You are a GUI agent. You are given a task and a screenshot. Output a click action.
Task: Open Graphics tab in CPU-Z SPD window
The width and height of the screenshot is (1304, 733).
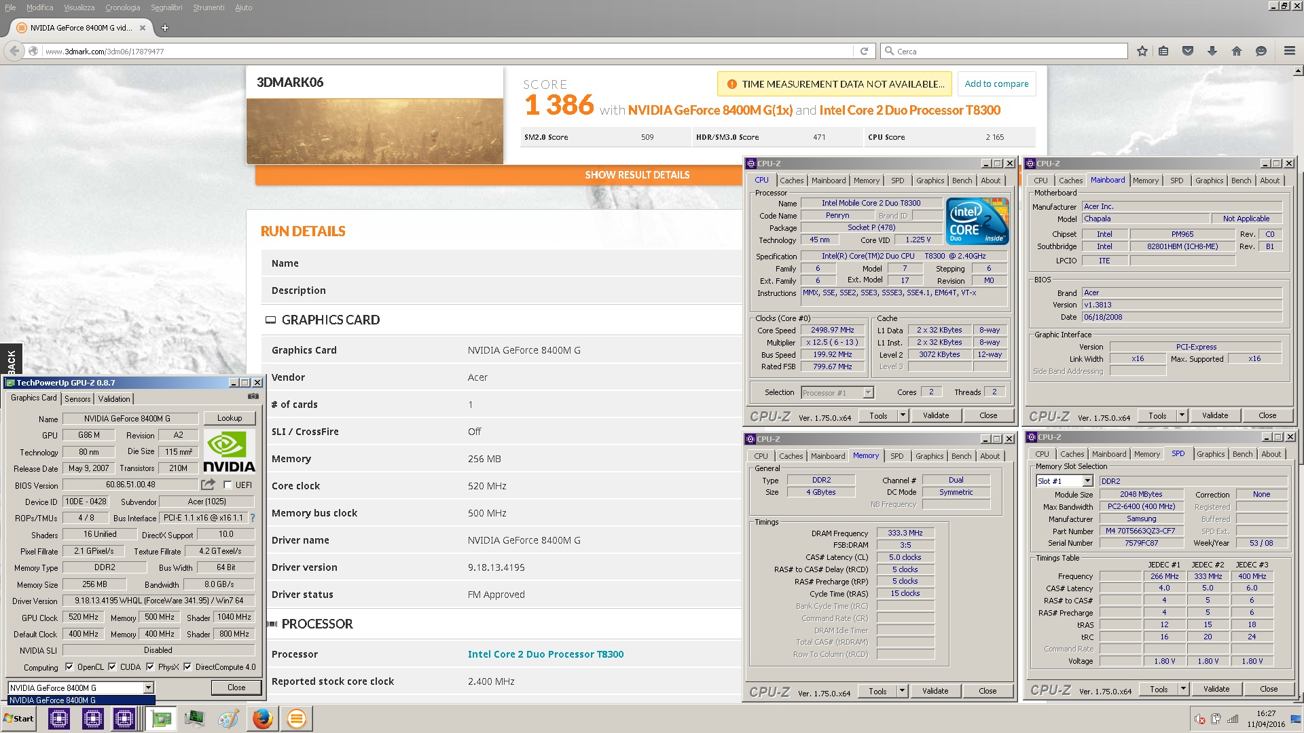[x=1210, y=454]
